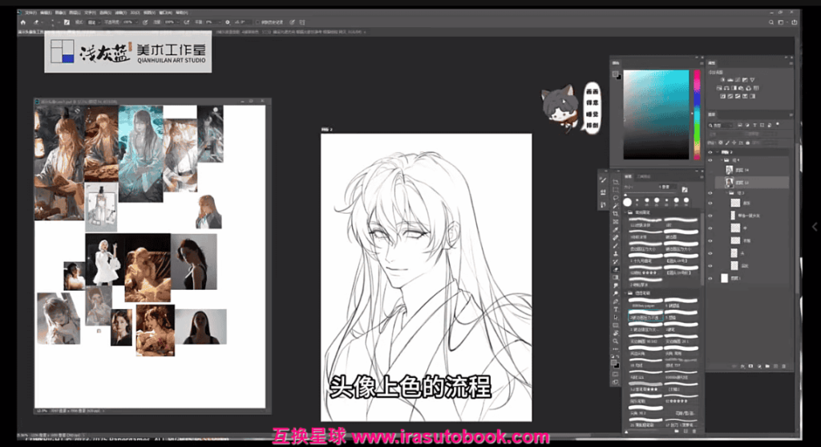The width and height of the screenshot is (821, 447).
Task: Collapse the 常规画笔 brush folder
Action: click(x=627, y=213)
